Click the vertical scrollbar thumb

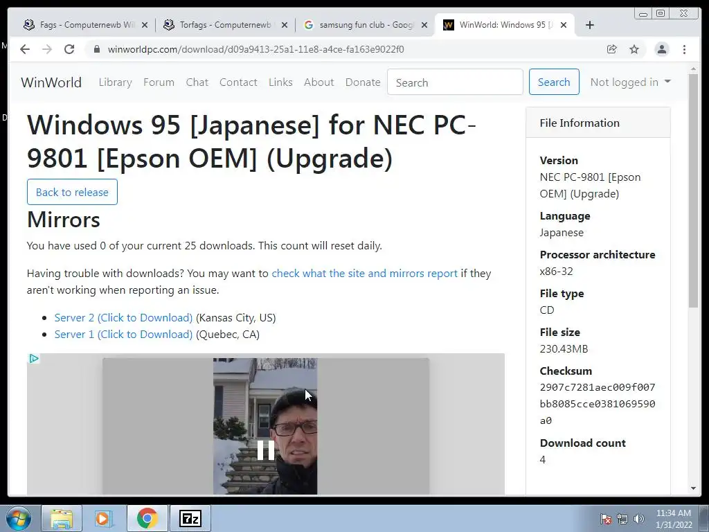pos(693,190)
